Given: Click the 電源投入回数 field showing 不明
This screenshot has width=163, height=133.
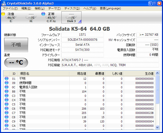Looking at the screenshot, I should (148, 50).
